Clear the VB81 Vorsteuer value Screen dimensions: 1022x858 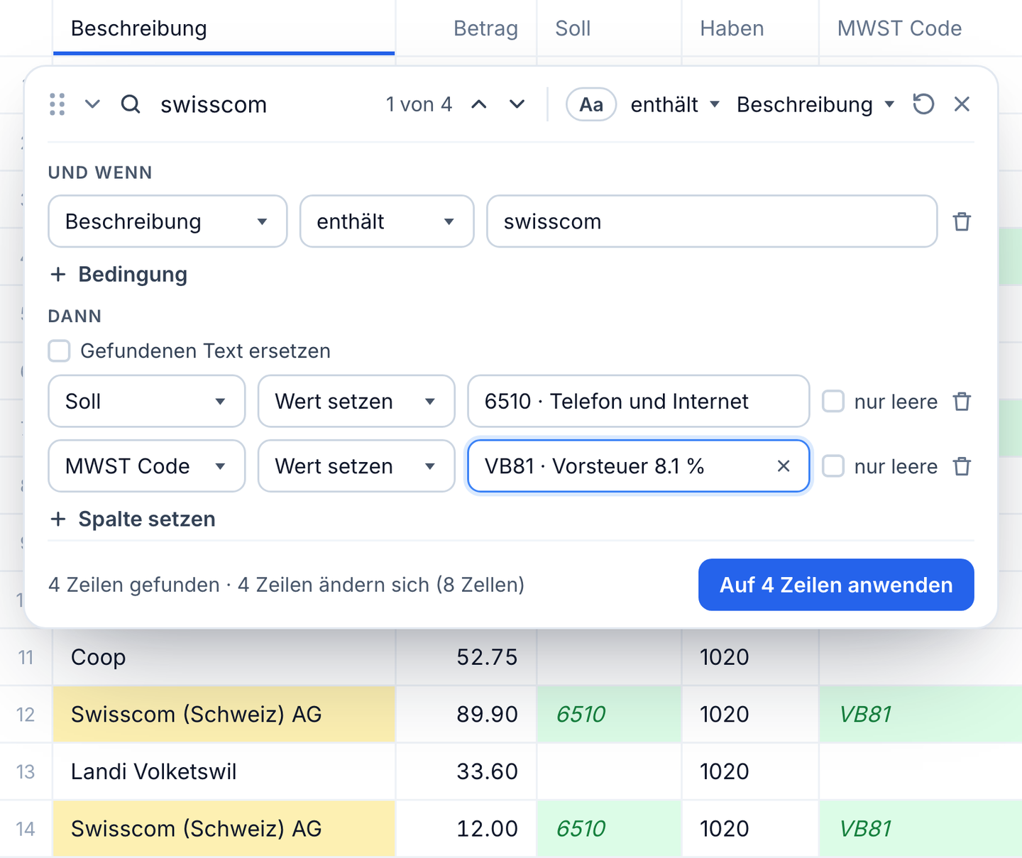pos(784,466)
